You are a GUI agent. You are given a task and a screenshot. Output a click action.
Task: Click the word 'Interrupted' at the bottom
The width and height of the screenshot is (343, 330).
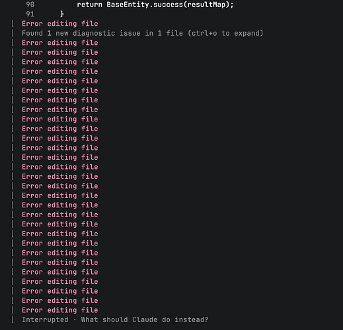click(45, 319)
